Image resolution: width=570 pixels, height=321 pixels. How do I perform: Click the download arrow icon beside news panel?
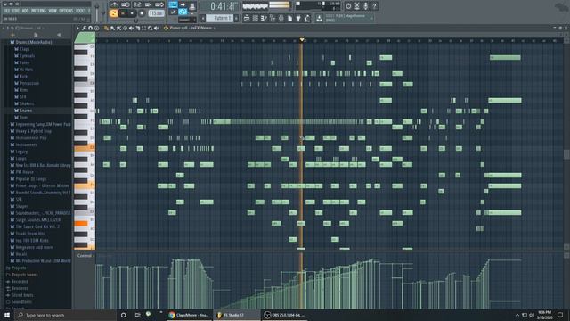click(x=319, y=18)
